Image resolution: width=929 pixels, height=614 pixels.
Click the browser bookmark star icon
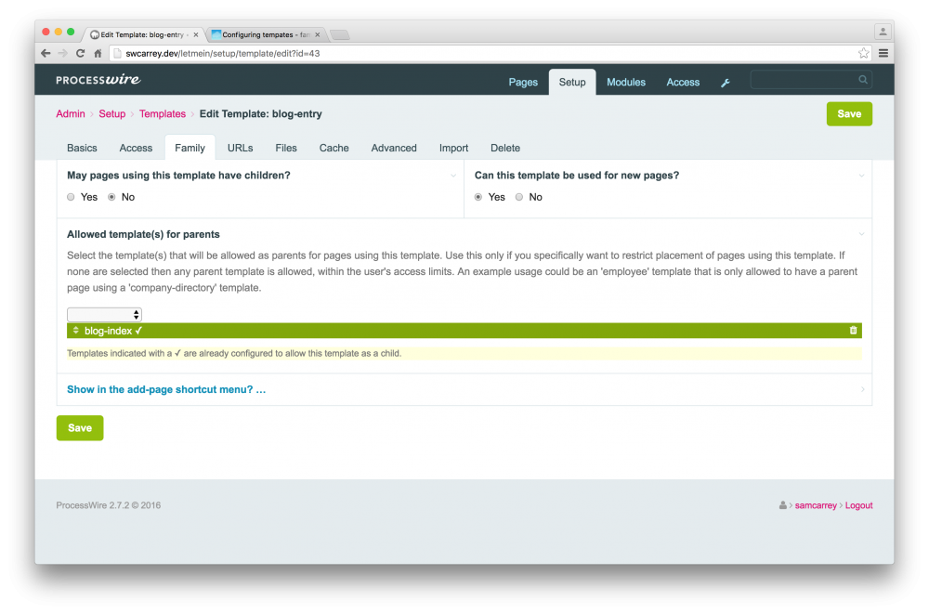(x=864, y=53)
